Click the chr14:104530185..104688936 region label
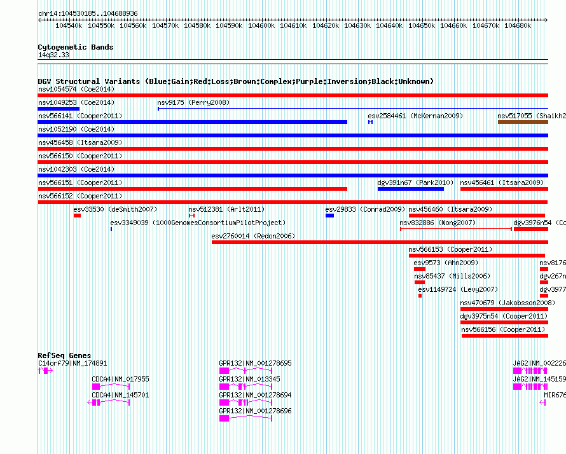 click(x=88, y=13)
